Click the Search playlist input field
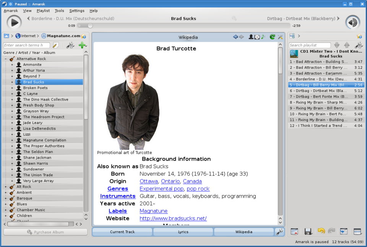Screen dimensions: 367x247 click(309, 45)
